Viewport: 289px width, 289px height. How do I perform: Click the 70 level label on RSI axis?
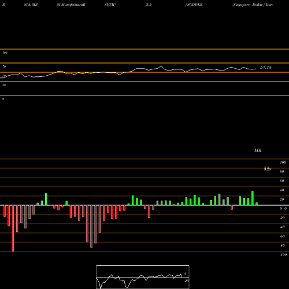click(4, 66)
